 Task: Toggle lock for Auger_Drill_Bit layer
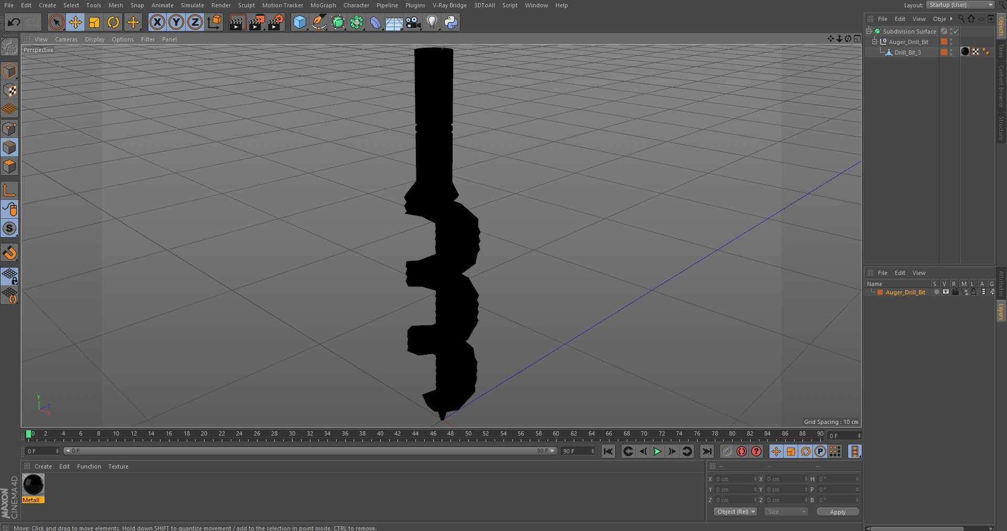pos(973,292)
